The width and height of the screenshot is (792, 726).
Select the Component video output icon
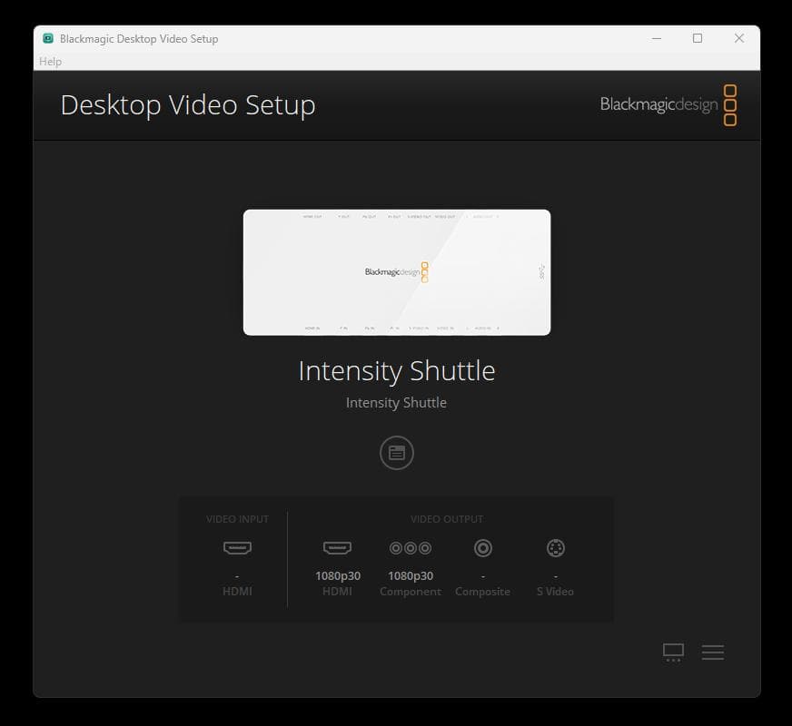point(410,548)
